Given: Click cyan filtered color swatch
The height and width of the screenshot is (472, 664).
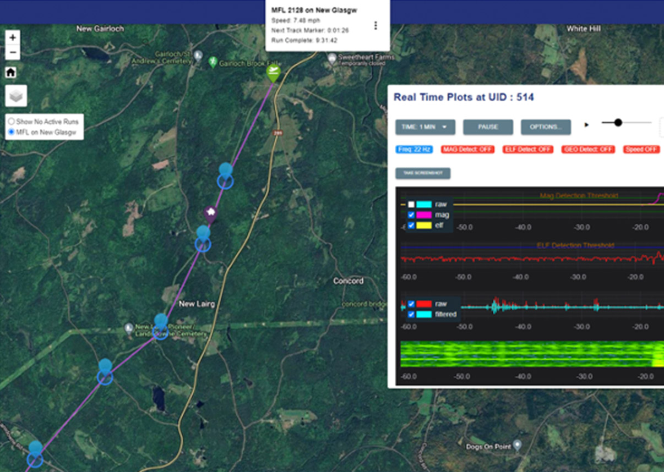Looking at the screenshot, I should click(423, 314).
